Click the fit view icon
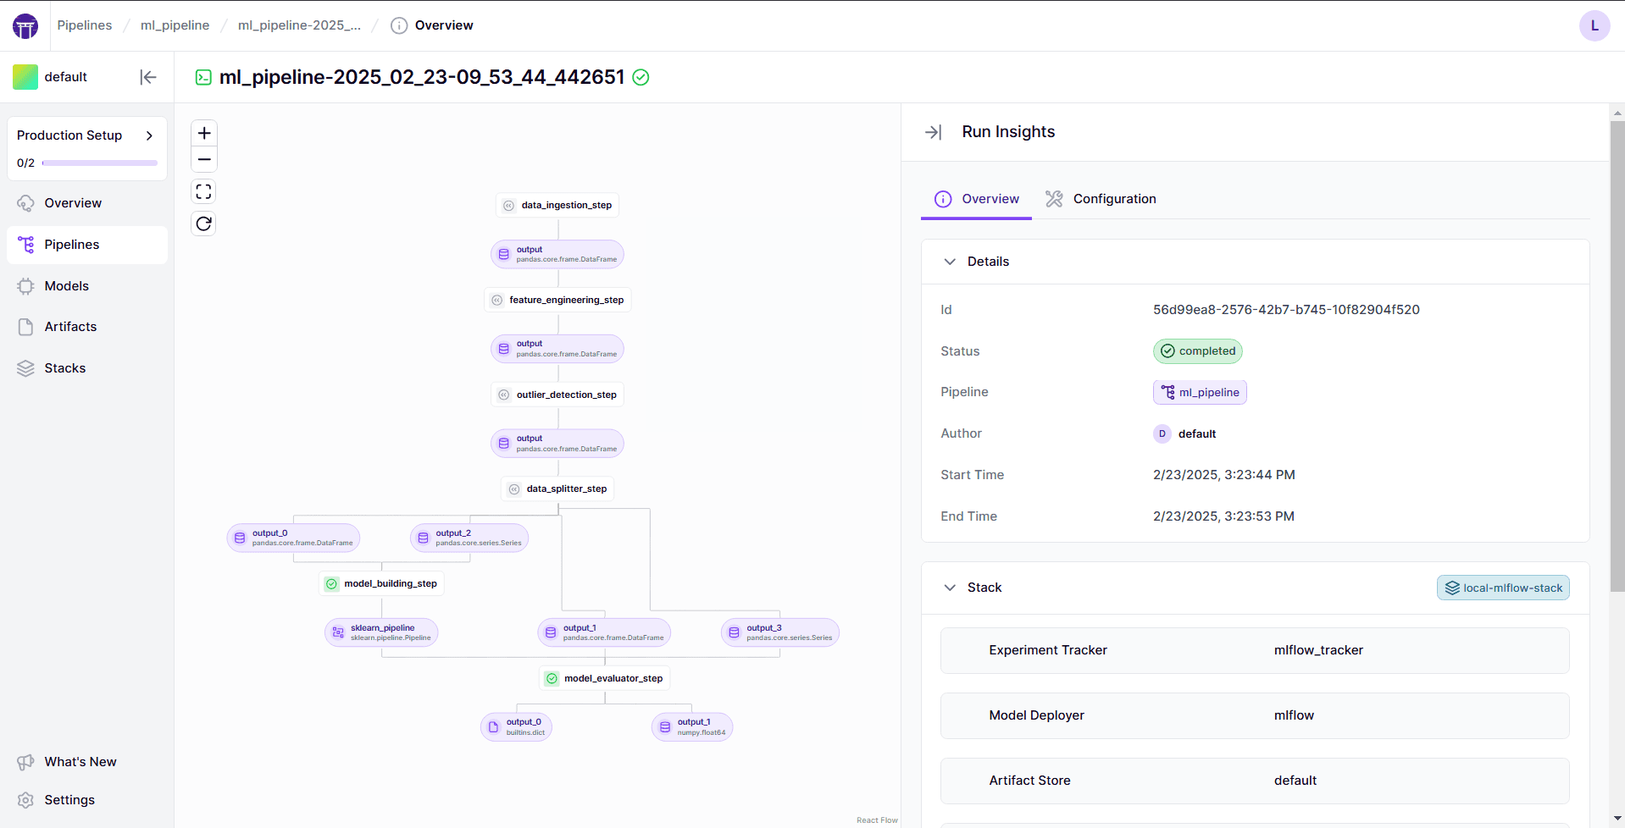 pos(203,192)
